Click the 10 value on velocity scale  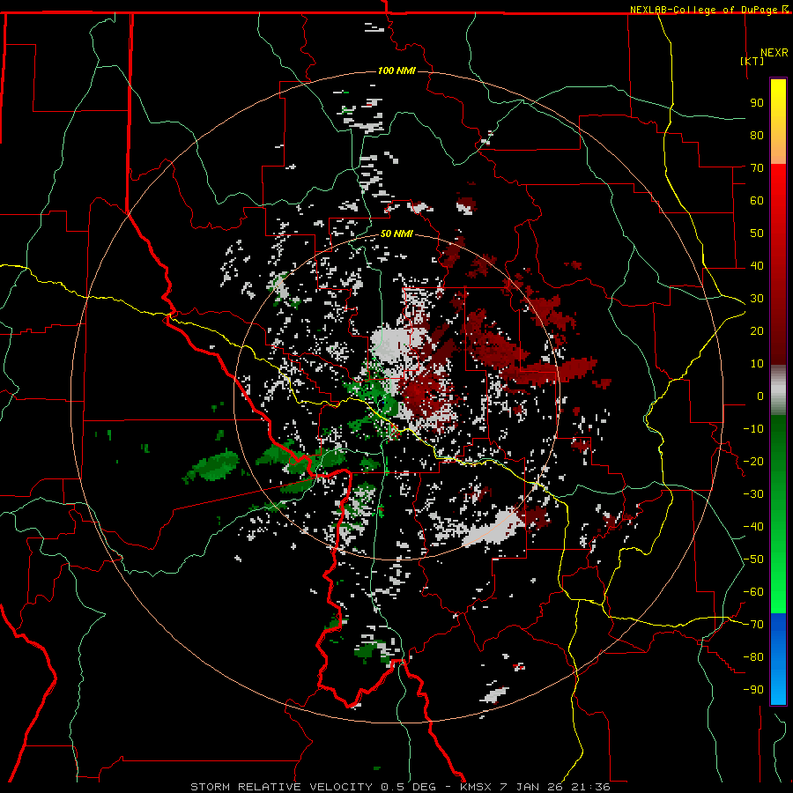click(x=757, y=364)
